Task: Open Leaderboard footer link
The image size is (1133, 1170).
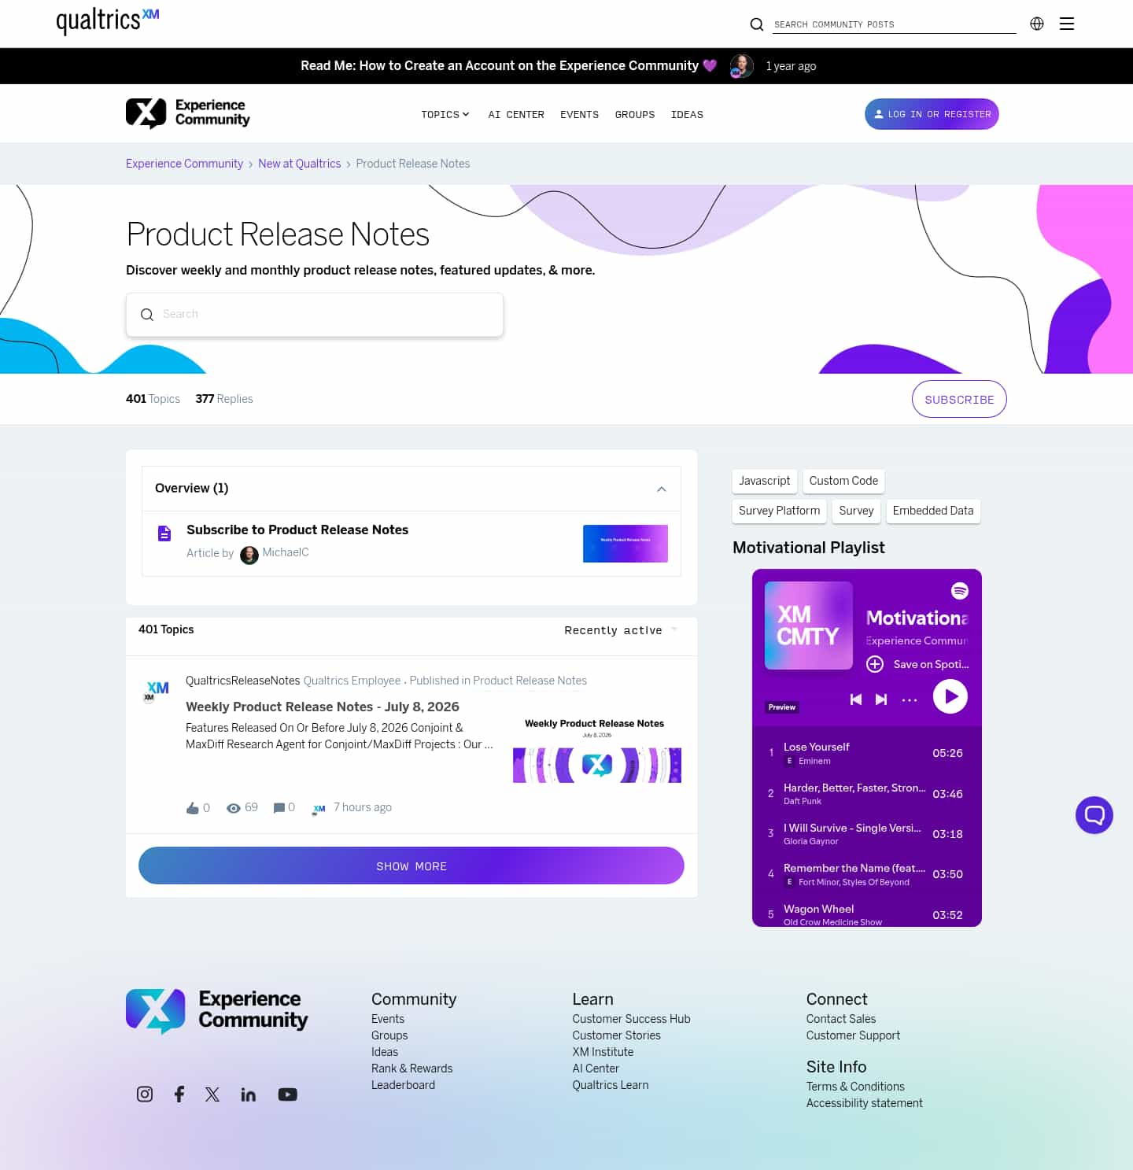Action: click(x=403, y=1085)
